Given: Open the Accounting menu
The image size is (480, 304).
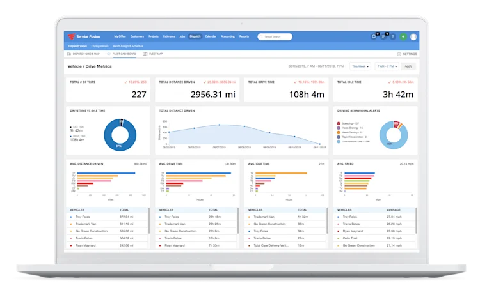Looking at the screenshot, I should pyautogui.click(x=228, y=36).
